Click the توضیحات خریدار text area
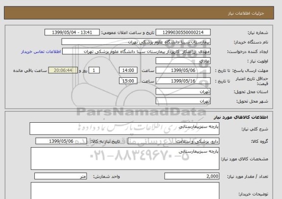 (125, 191)
